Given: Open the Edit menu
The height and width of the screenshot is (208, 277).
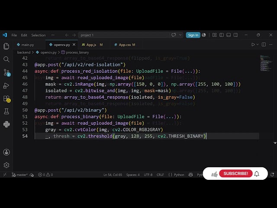Looking at the screenshot, I should [x=24, y=35].
